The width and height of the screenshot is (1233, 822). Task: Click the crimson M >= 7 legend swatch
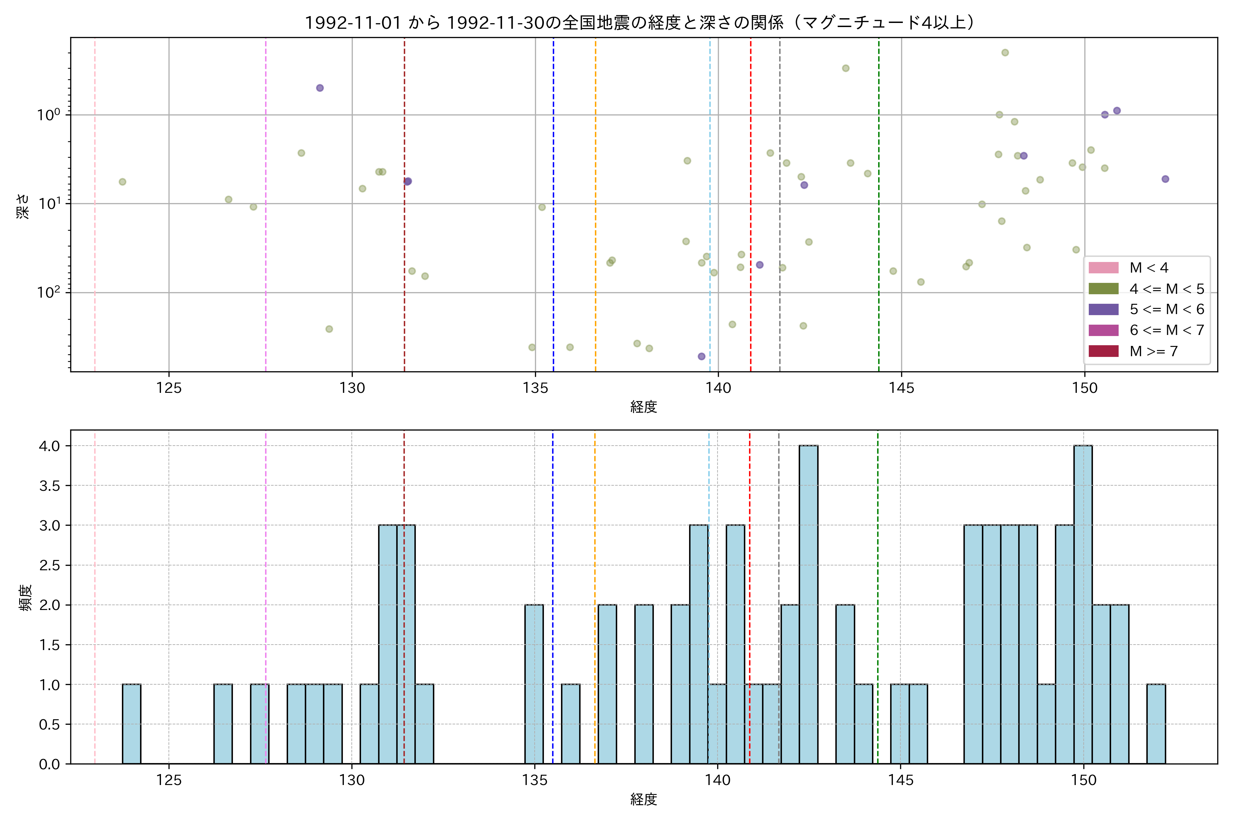tap(1103, 351)
